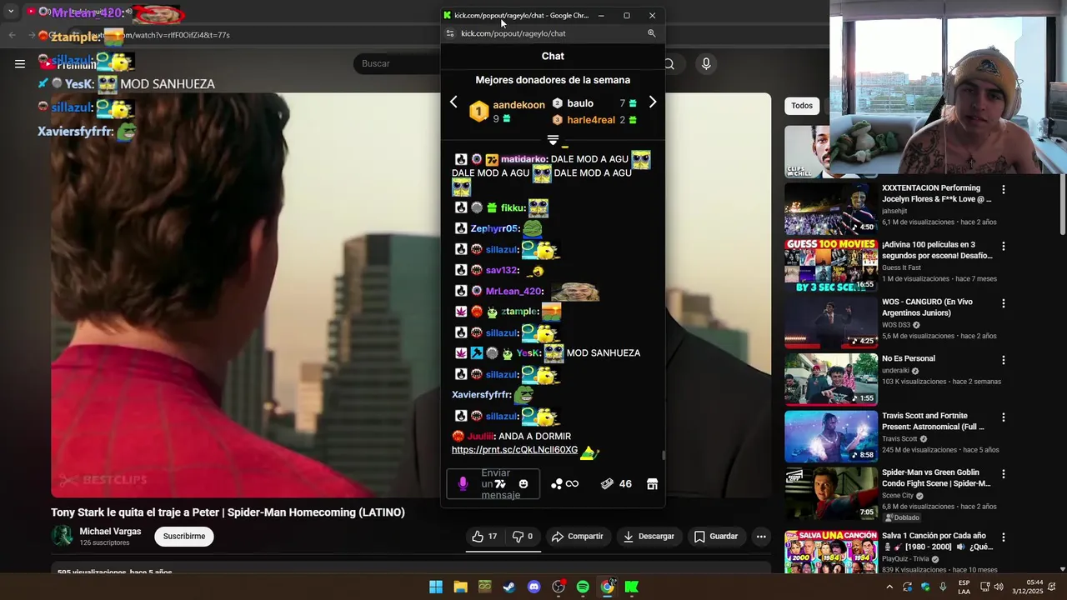Subscribe to Michael Vargas with Suscribirme
The image size is (1067, 600).
point(184,536)
